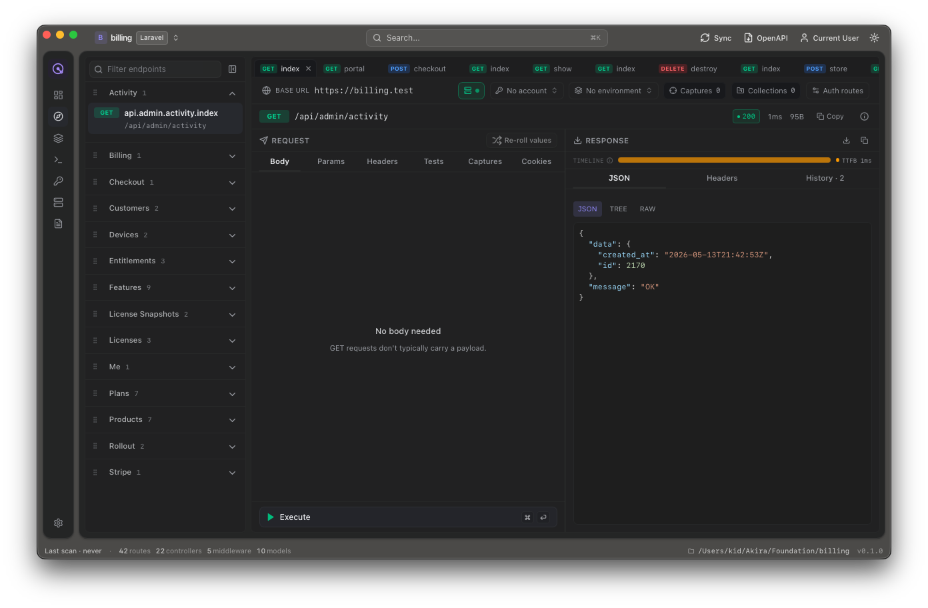Image resolution: width=928 pixels, height=608 pixels.
Task: Switch to the Cookies tab
Action: pos(536,161)
